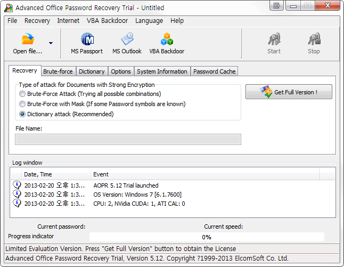Click the File Name input field
The image size is (344, 267).
point(128,140)
